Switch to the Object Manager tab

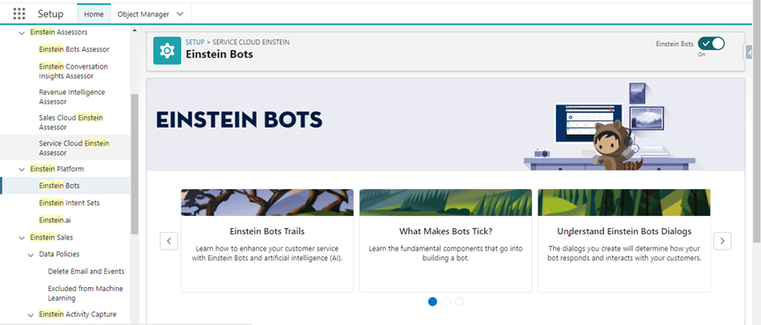tap(143, 14)
